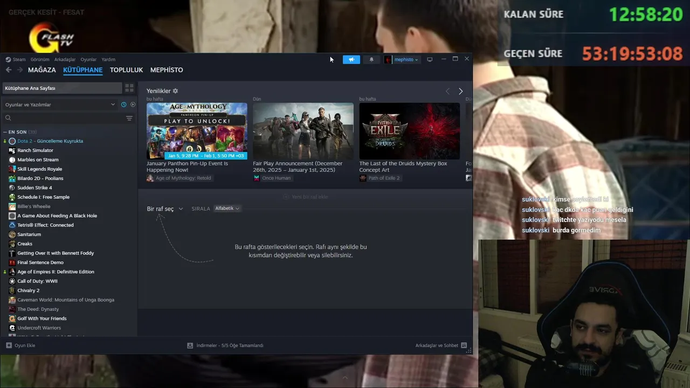Open Alfabetik sort dropdown
The width and height of the screenshot is (690, 388).
pos(227,209)
